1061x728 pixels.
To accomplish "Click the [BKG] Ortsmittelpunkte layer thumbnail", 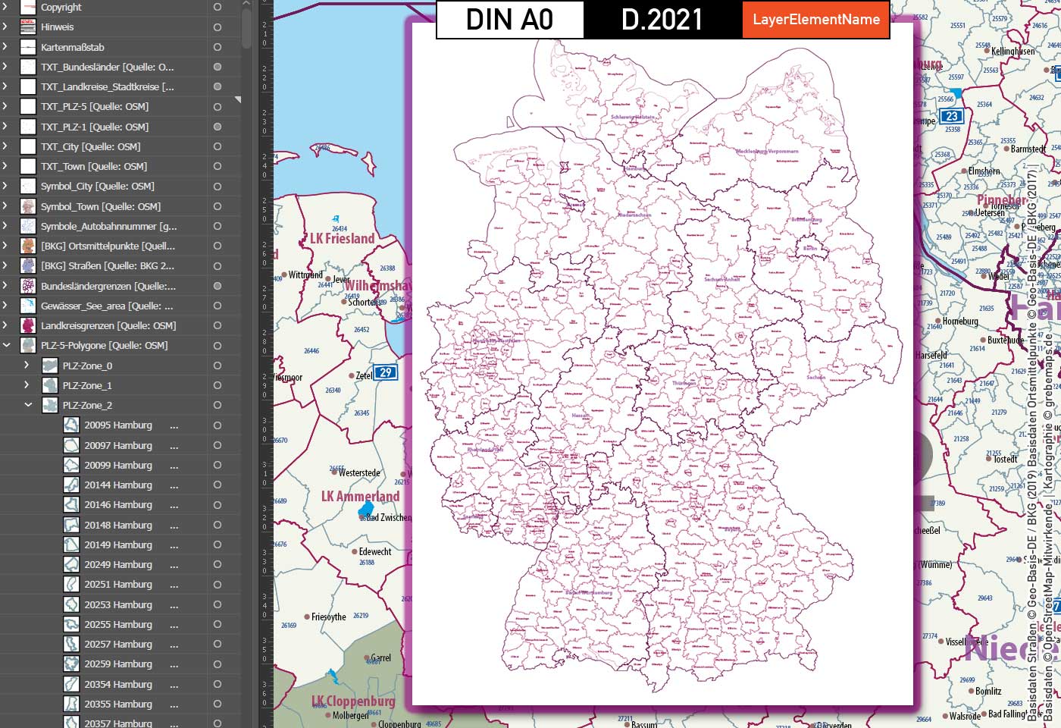I will coord(27,246).
